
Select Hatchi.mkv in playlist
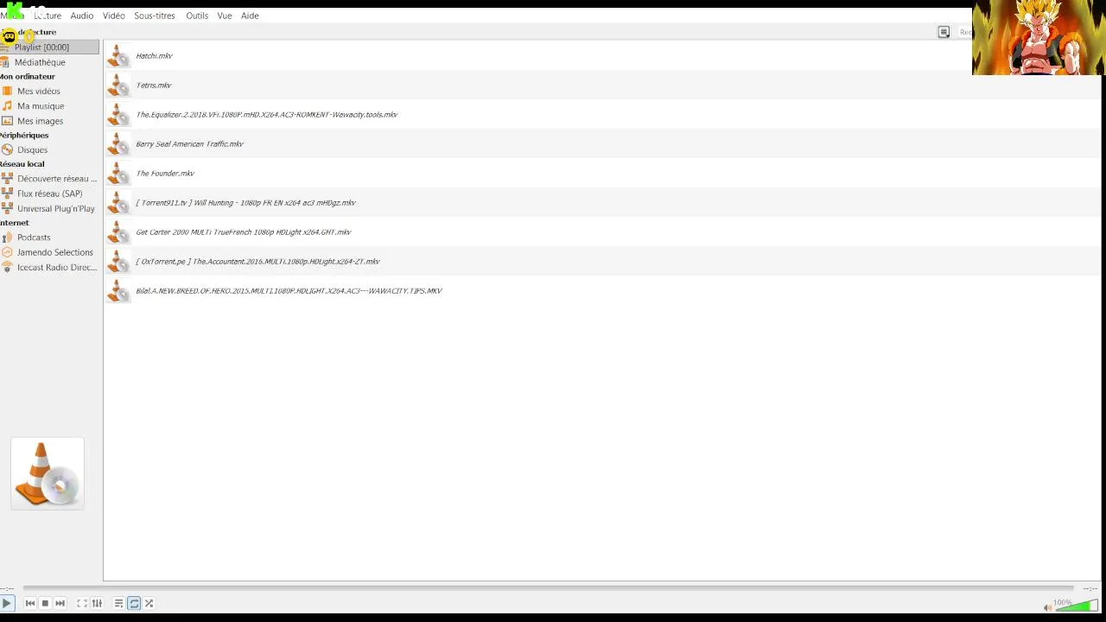tap(602, 56)
